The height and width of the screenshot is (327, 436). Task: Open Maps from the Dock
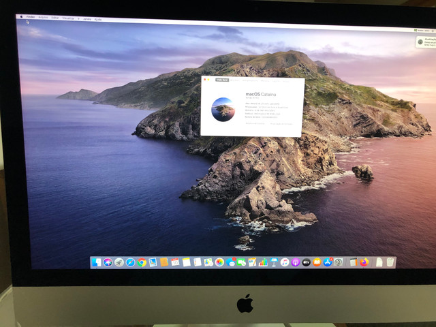pyautogui.click(x=208, y=262)
